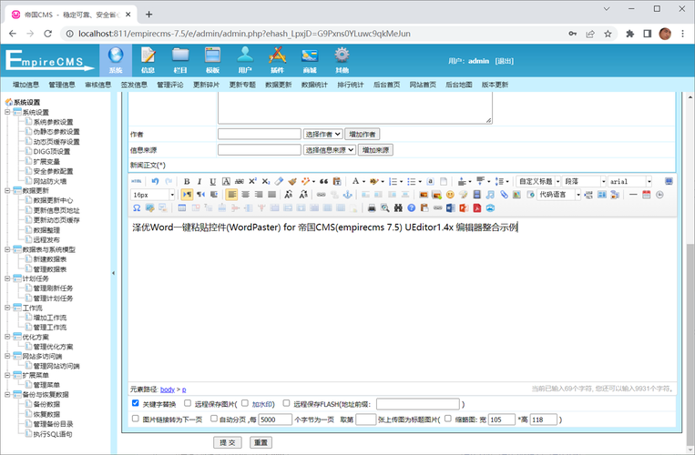Click the 提交 submit button
The image size is (695, 455).
tap(228, 442)
